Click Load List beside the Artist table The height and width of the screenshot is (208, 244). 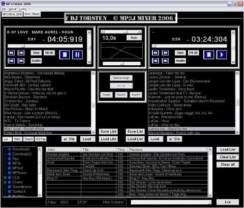(228, 149)
